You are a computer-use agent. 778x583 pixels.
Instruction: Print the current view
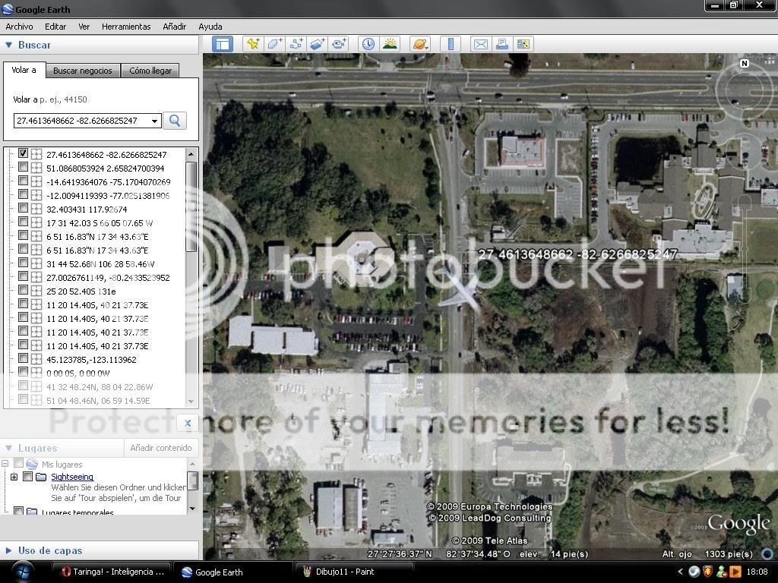(501, 44)
